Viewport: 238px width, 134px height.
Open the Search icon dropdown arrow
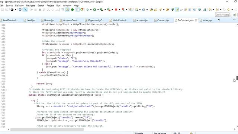coord(164,10)
